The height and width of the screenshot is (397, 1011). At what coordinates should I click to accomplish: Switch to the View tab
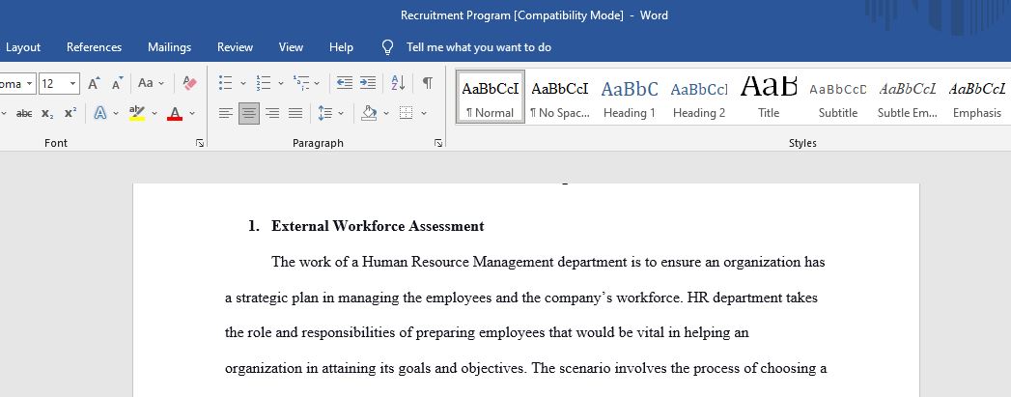click(x=291, y=47)
